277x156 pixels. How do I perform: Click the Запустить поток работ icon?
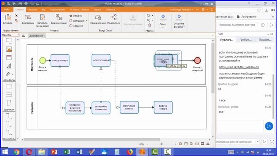point(42,17)
